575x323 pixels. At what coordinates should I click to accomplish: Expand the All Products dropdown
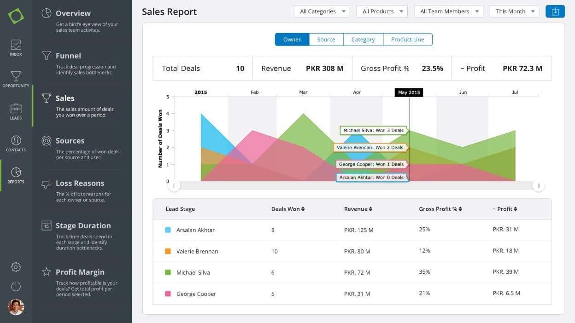[x=382, y=12]
